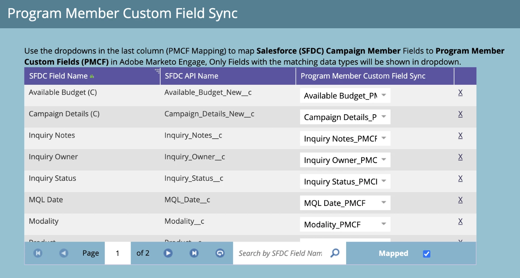Go to the next page
The width and height of the screenshot is (520, 278).
[x=168, y=253]
